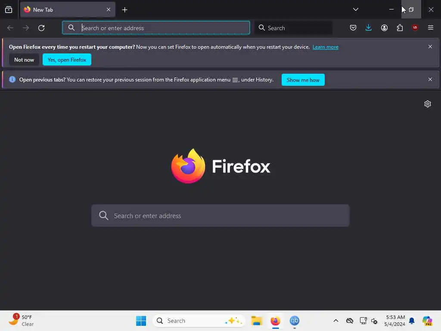
Task: Expand the list all tabs chevron
Action: coord(355,9)
